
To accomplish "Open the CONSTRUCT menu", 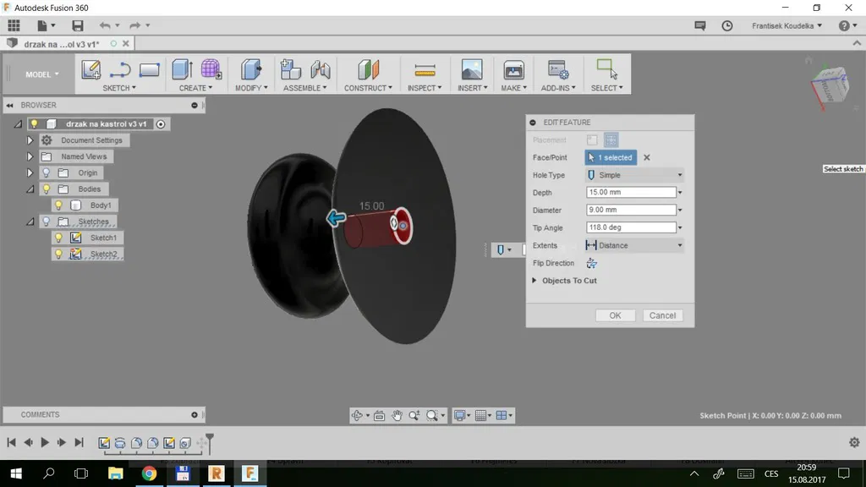I will [x=369, y=88].
